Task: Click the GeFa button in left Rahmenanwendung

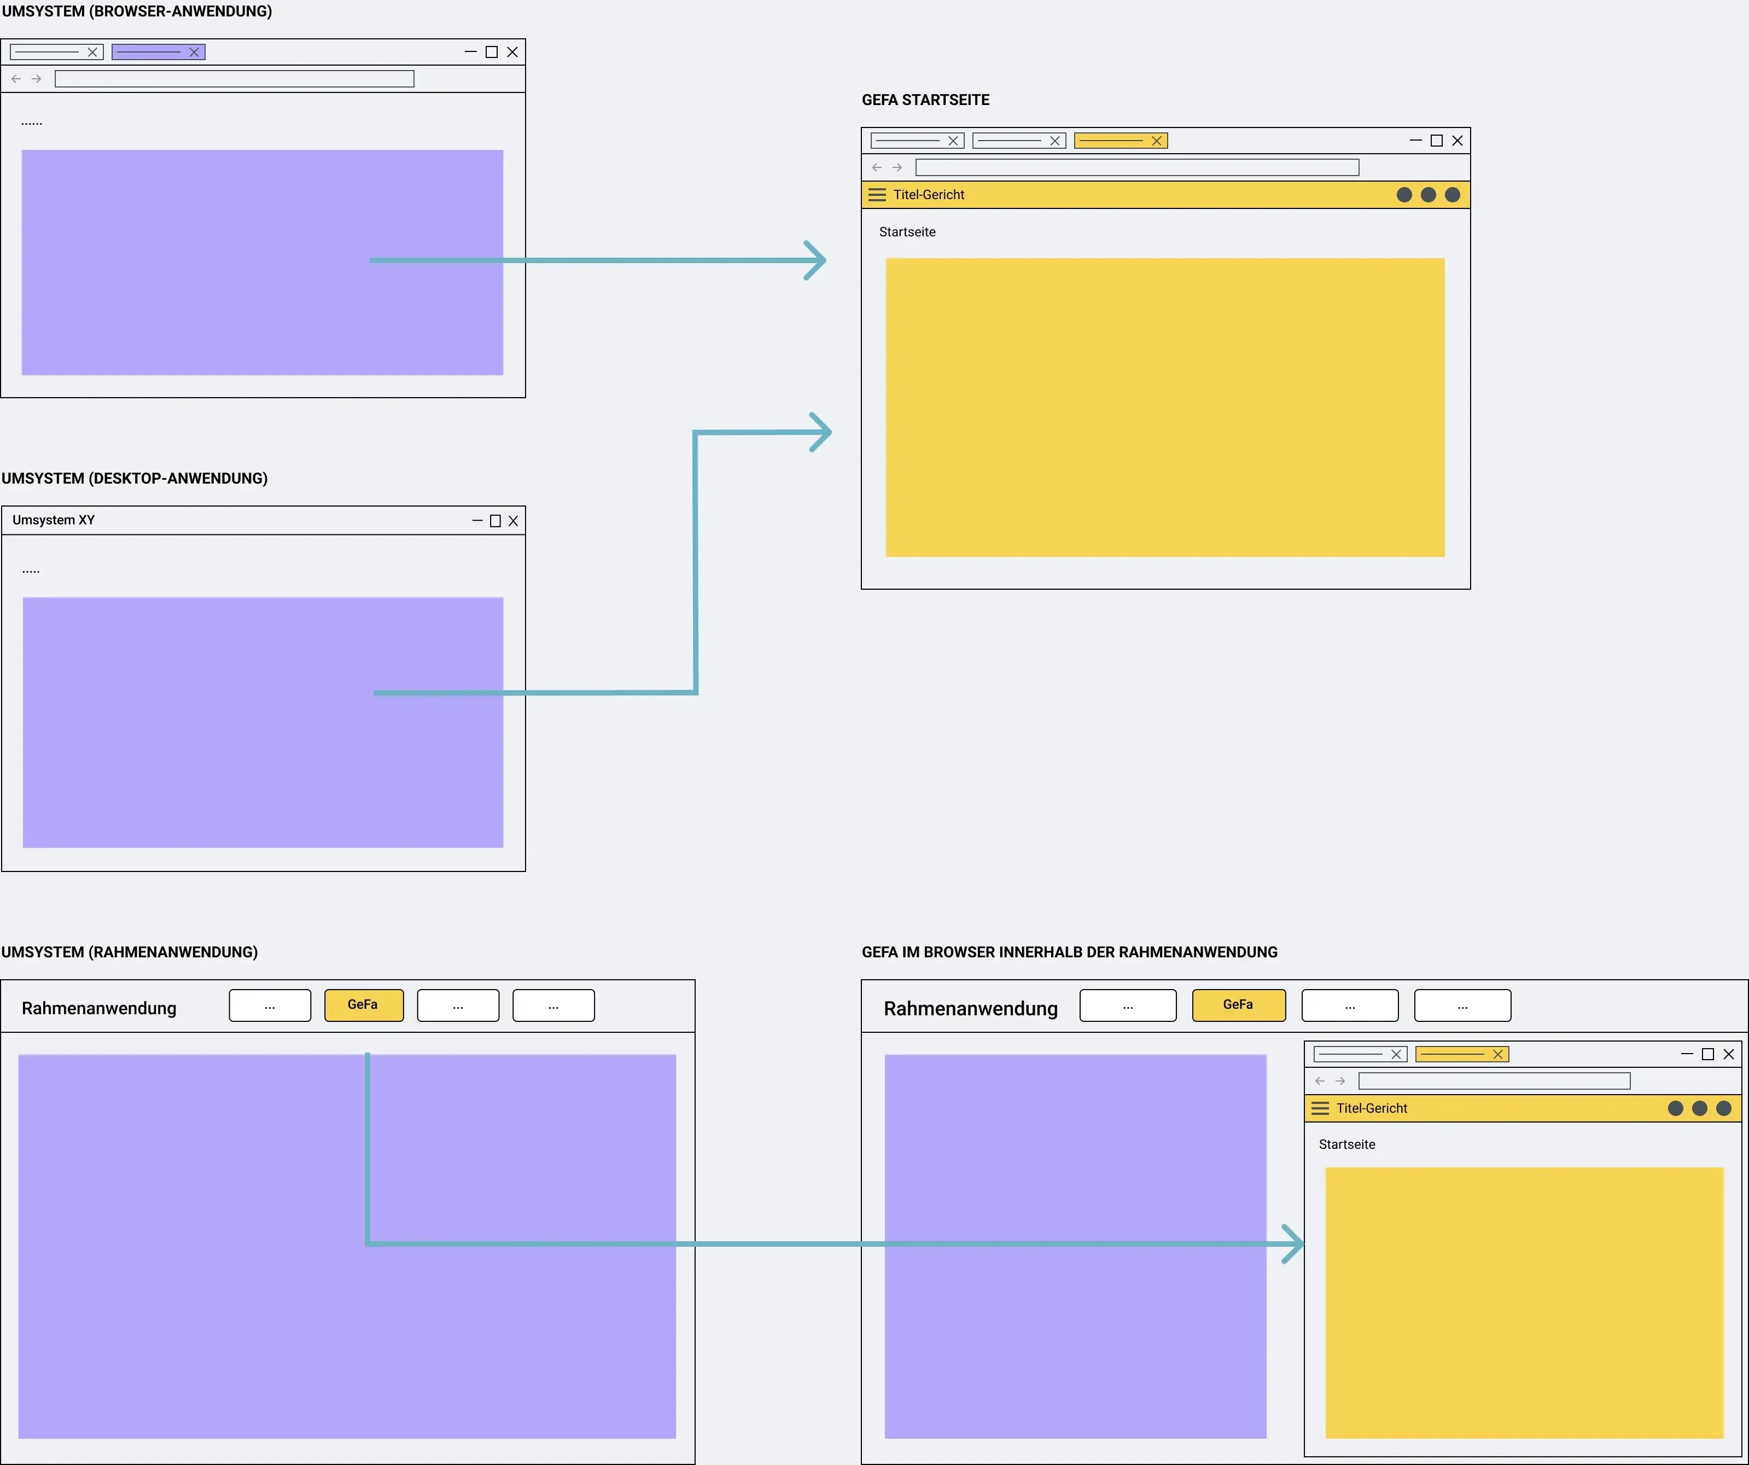Action: click(364, 1005)
